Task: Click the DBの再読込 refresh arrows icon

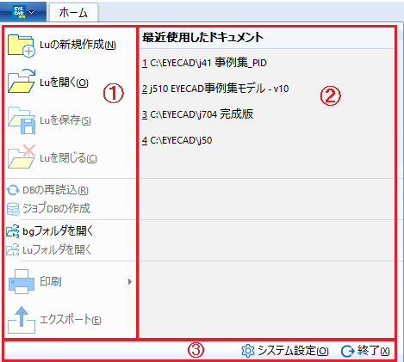Action: pos(13,190)
